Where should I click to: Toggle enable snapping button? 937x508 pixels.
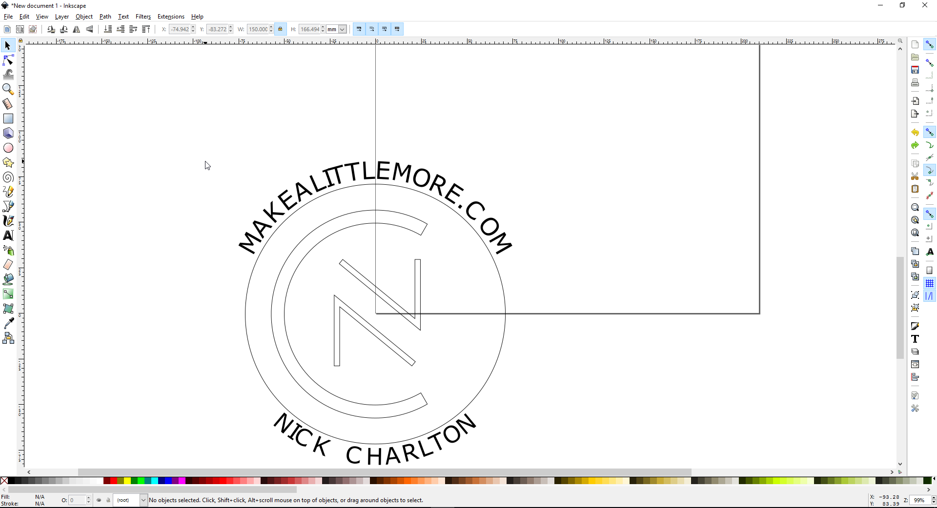(x=930, y=45)
